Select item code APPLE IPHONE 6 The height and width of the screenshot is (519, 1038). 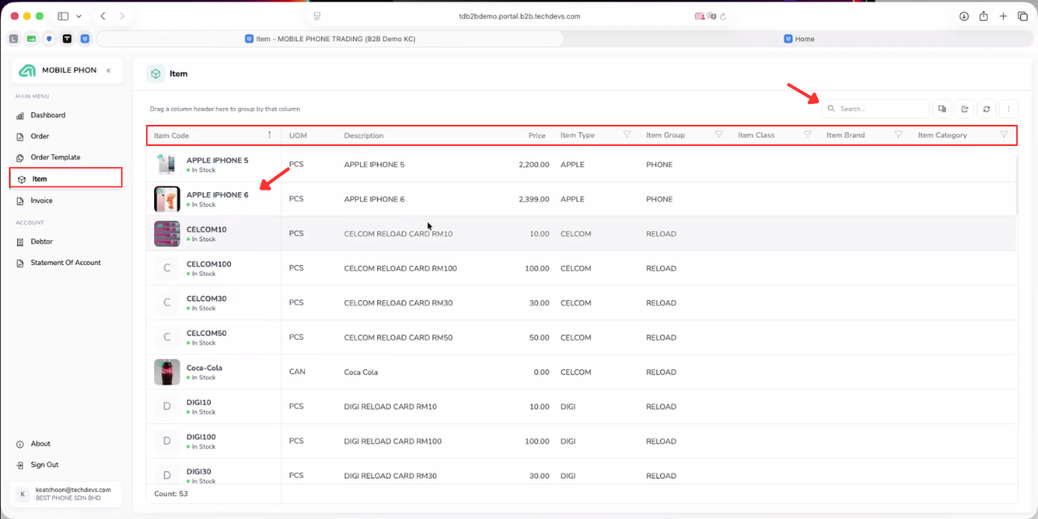pos(217,195)
